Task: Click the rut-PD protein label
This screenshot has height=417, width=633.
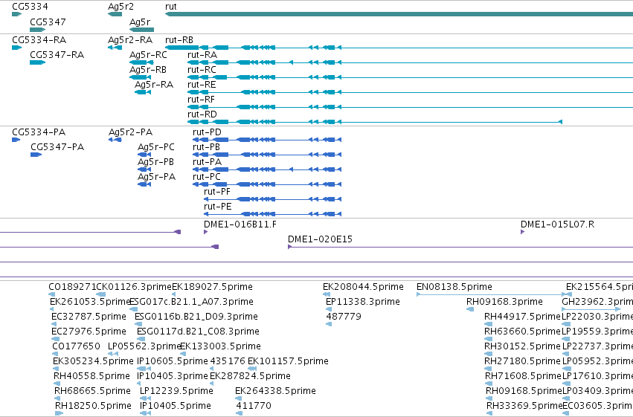Action: coord(207,132)
